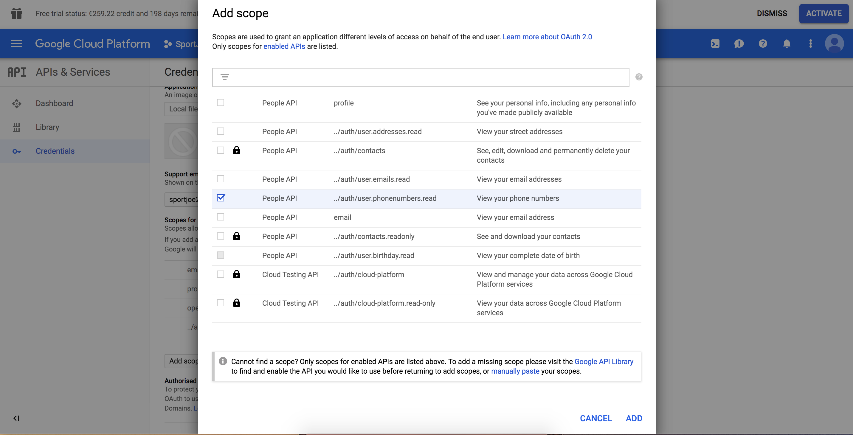
Task: Open the notifications bell
Action: click(x=787, y=44)
